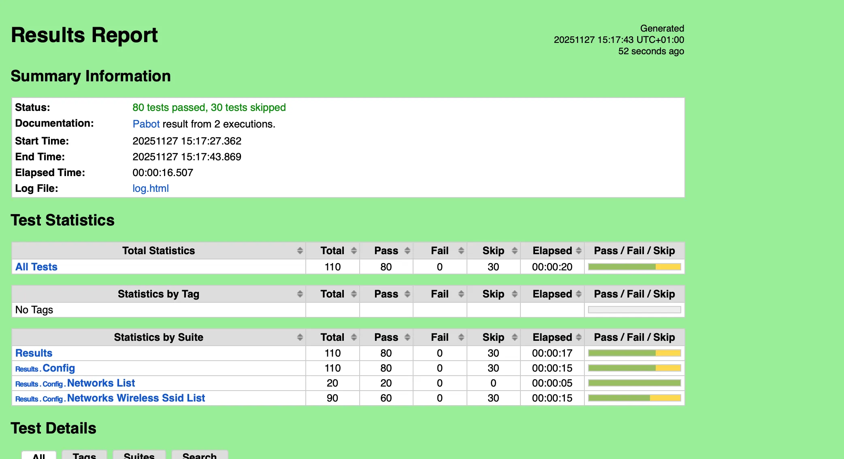Screen dimensions: 844x459
Task: Sort Total Statistics by Pass column arrow
Action: 407,251
